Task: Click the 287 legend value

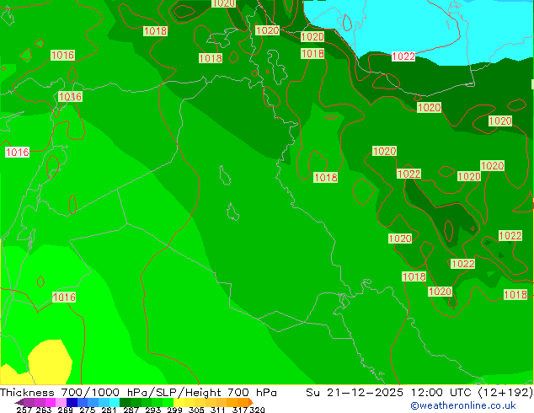Action: click(131, 410)
